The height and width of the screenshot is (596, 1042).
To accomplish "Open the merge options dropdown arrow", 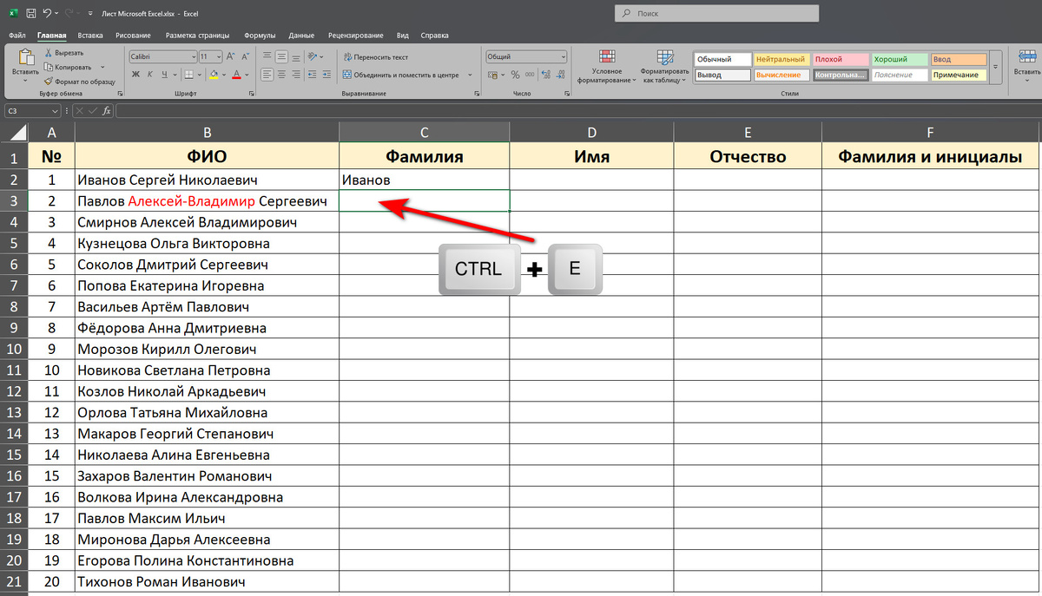I will tap(470, 75).
